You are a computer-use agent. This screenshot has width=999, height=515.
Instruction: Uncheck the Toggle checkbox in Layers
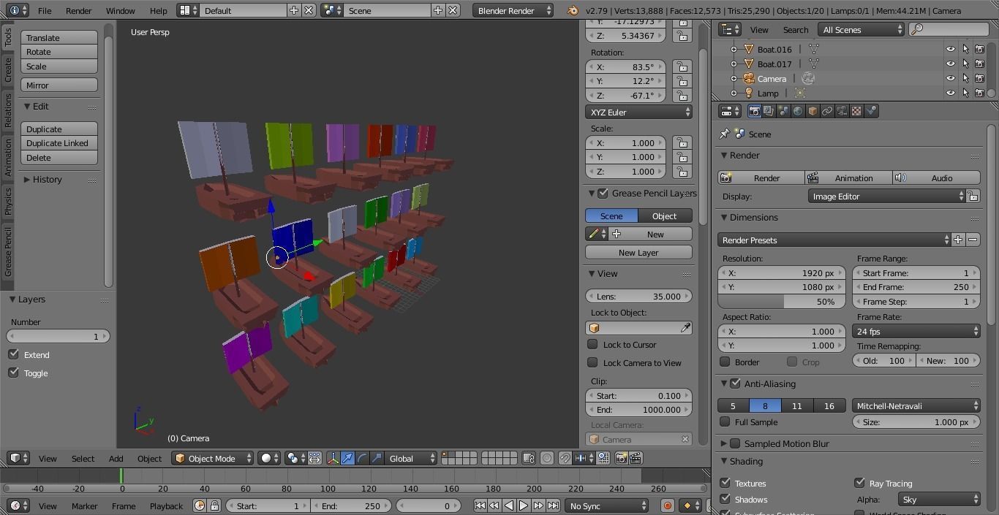13,373
